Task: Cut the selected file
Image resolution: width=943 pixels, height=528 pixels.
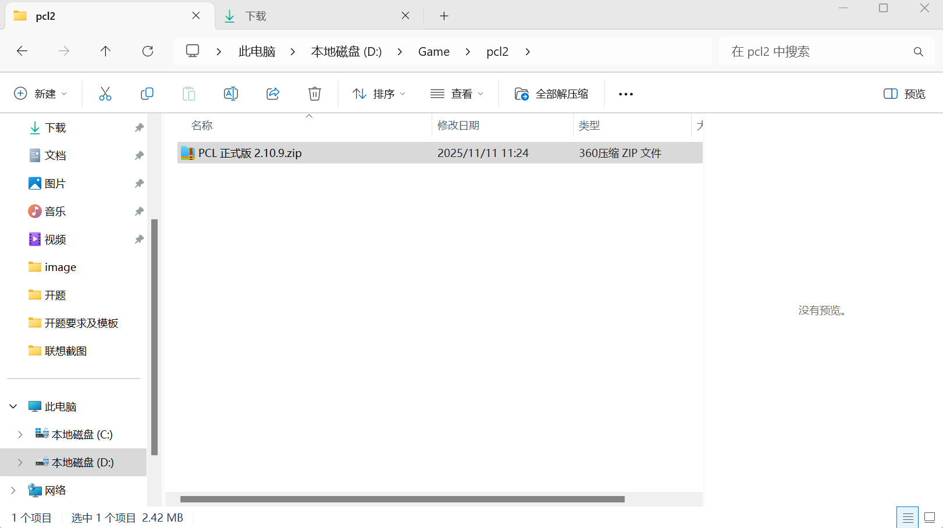Action: [105, 93]
